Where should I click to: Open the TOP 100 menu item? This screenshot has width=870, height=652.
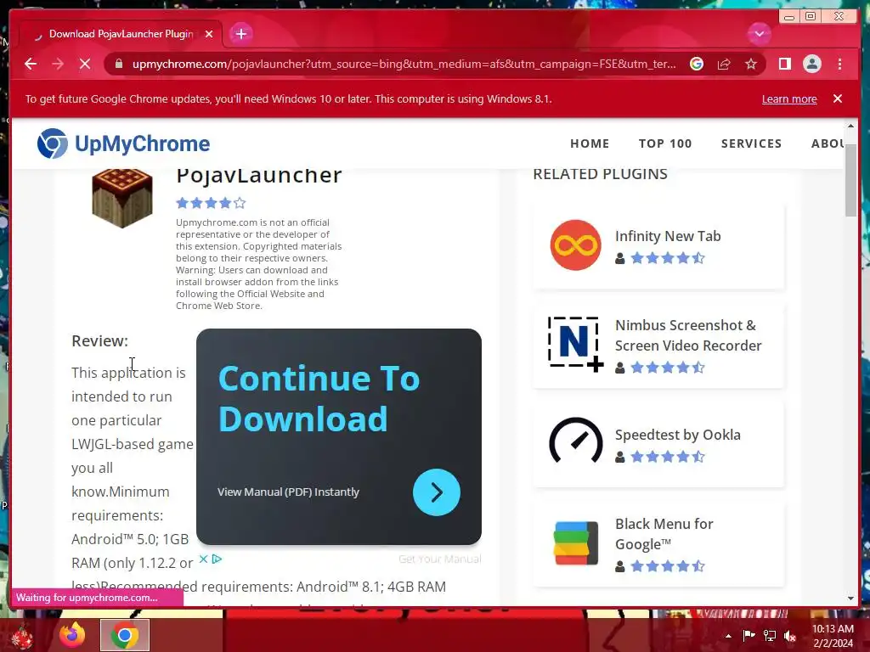(x=664, y=143)
